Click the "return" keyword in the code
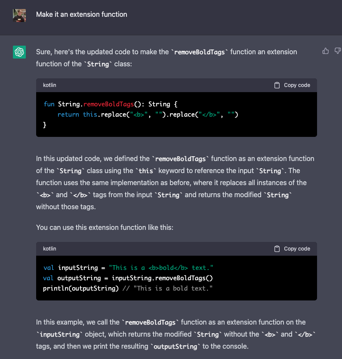This screenshot has height=359, width=342. pyautogui.click(x=68, y=115)
